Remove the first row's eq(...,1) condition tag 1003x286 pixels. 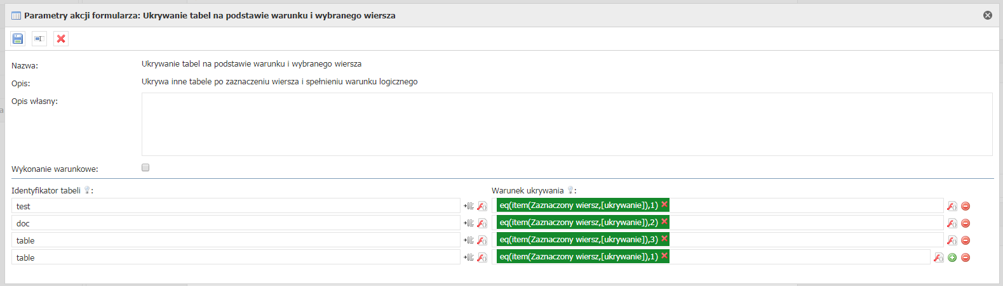664,204
